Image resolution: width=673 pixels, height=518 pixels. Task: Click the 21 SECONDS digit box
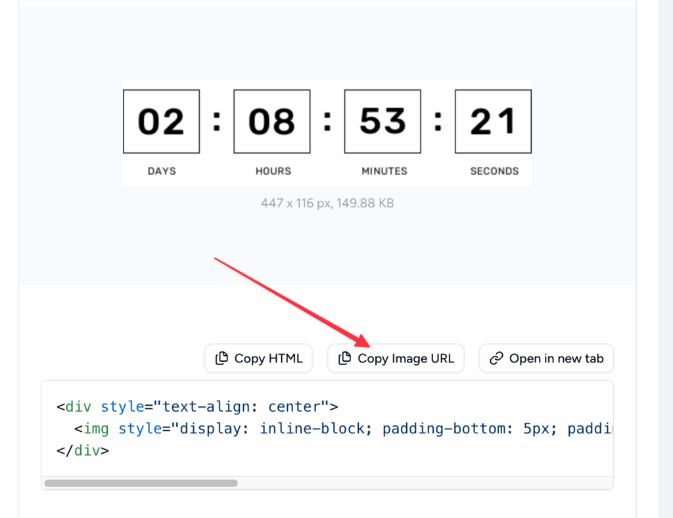coord(493,121)
